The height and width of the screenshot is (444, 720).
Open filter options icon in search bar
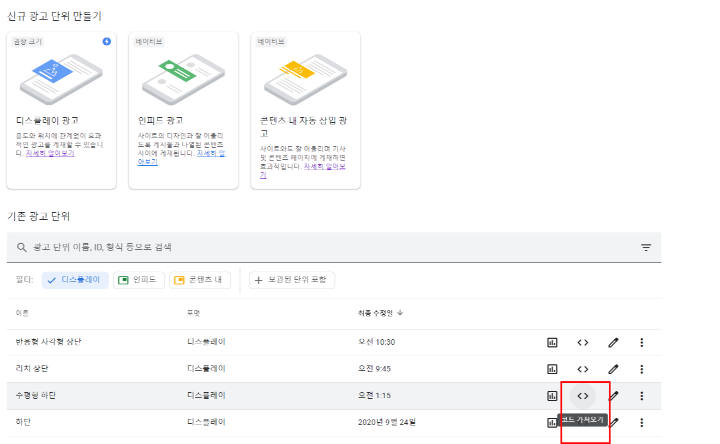pyautogui.click(x=646, y=248)
